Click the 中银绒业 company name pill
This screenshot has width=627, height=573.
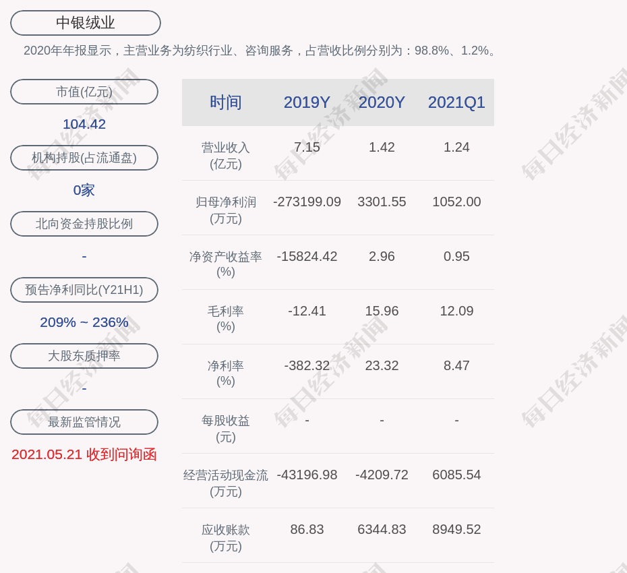(86, 23)
